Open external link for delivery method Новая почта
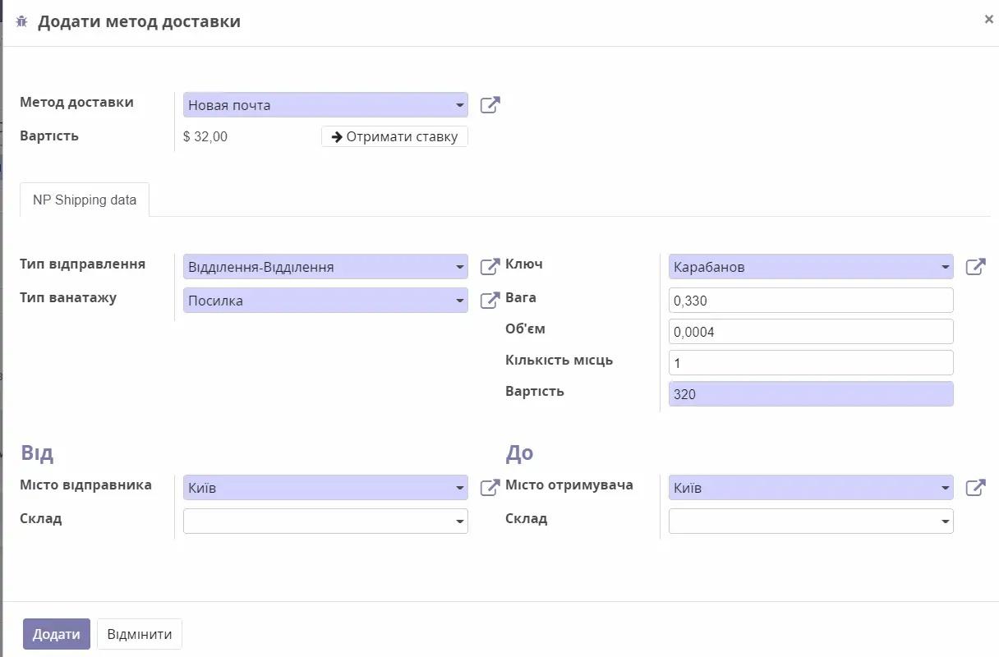The height and width of the screenshot is (657, 999). click(x=490, y=105)
